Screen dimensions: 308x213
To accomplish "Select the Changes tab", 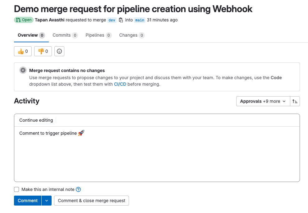I will (131, 35).
